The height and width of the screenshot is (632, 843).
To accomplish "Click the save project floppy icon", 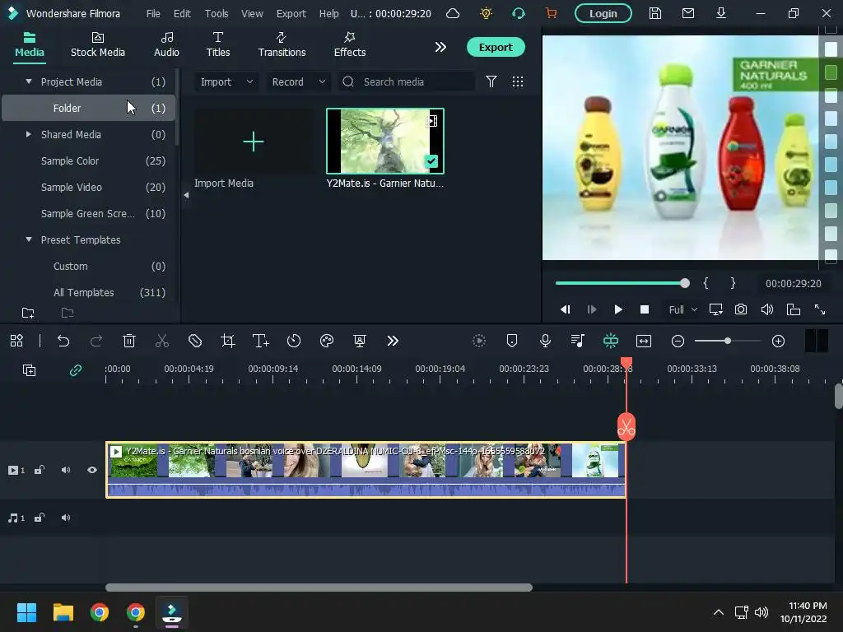I will point(654,13).
